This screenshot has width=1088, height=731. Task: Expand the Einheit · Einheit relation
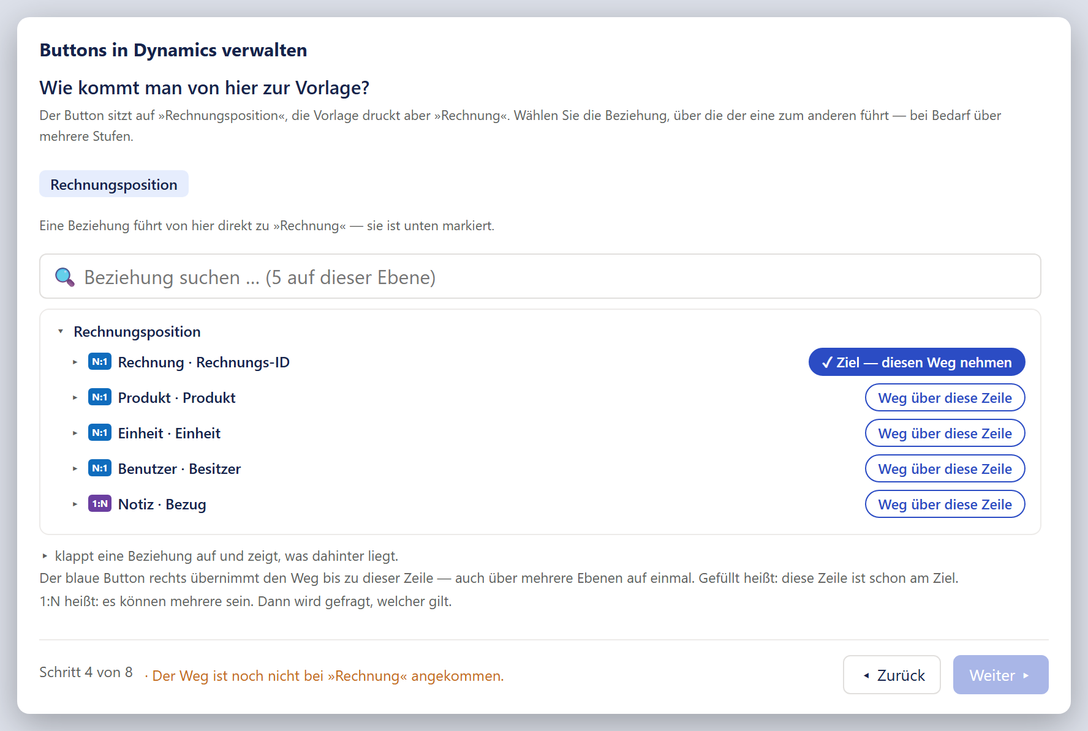(75, 433)
